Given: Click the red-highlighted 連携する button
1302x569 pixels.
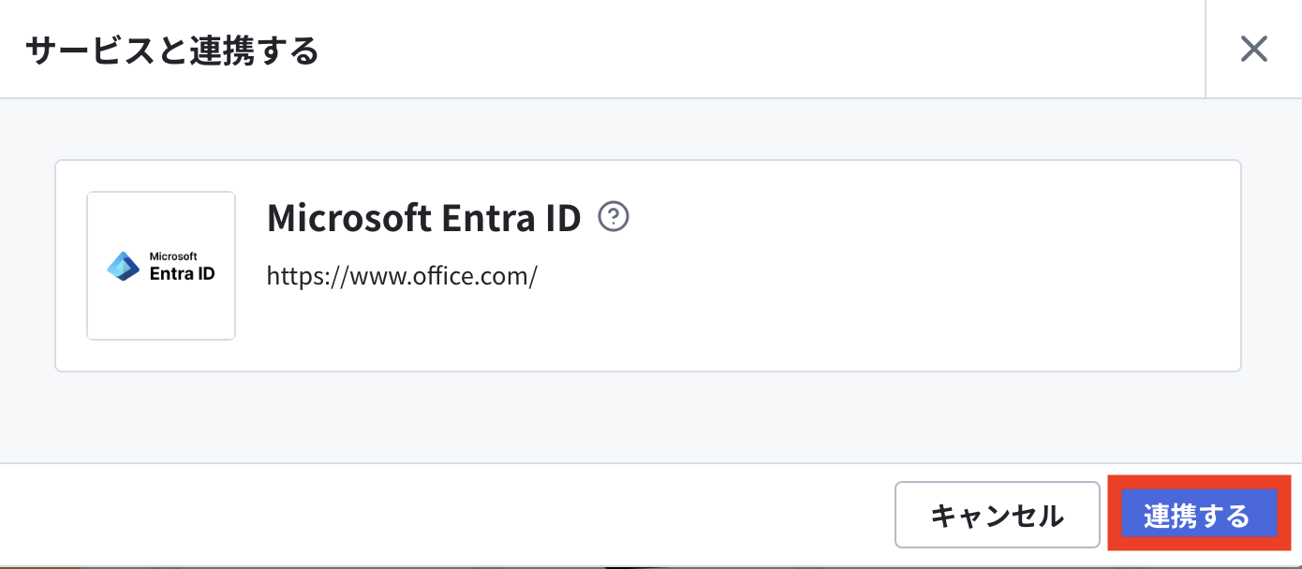Looking at the screenshot, I should (1196, 515).
